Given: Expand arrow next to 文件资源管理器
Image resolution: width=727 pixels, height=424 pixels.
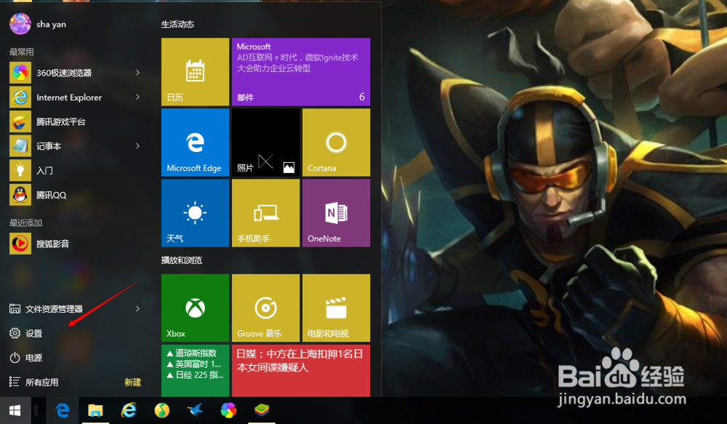Looking at the screenshot, I should click(x=137, y=308).
